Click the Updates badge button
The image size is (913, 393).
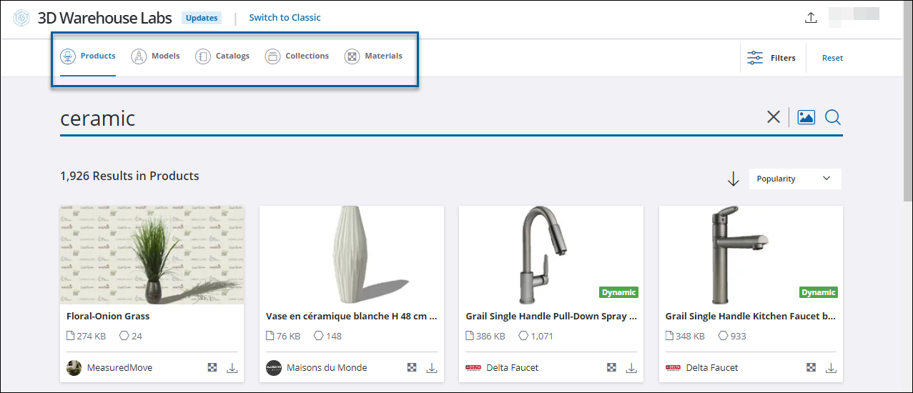pyautogui.click(x=202, y=18)
